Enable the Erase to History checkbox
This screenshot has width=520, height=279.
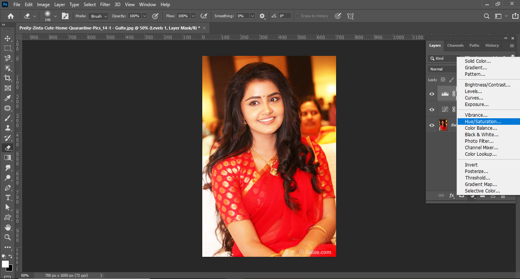pyautogui.click(x=298, y=16)
